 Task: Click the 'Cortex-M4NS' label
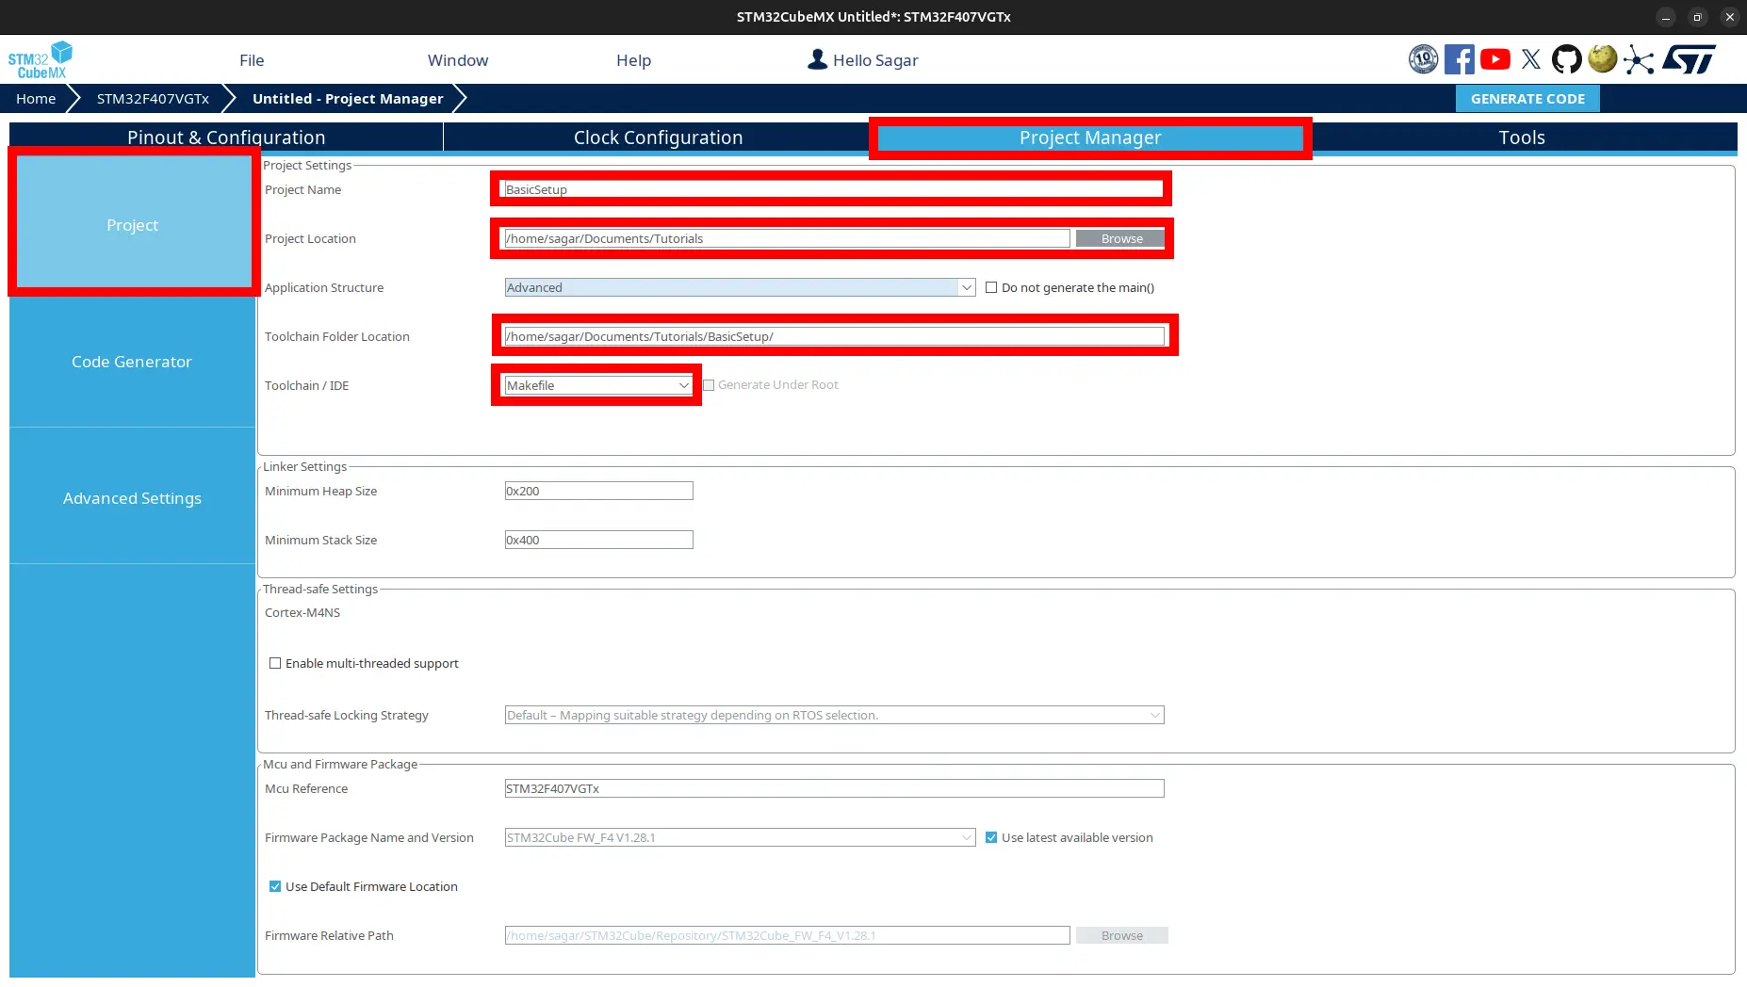[302, 612]
